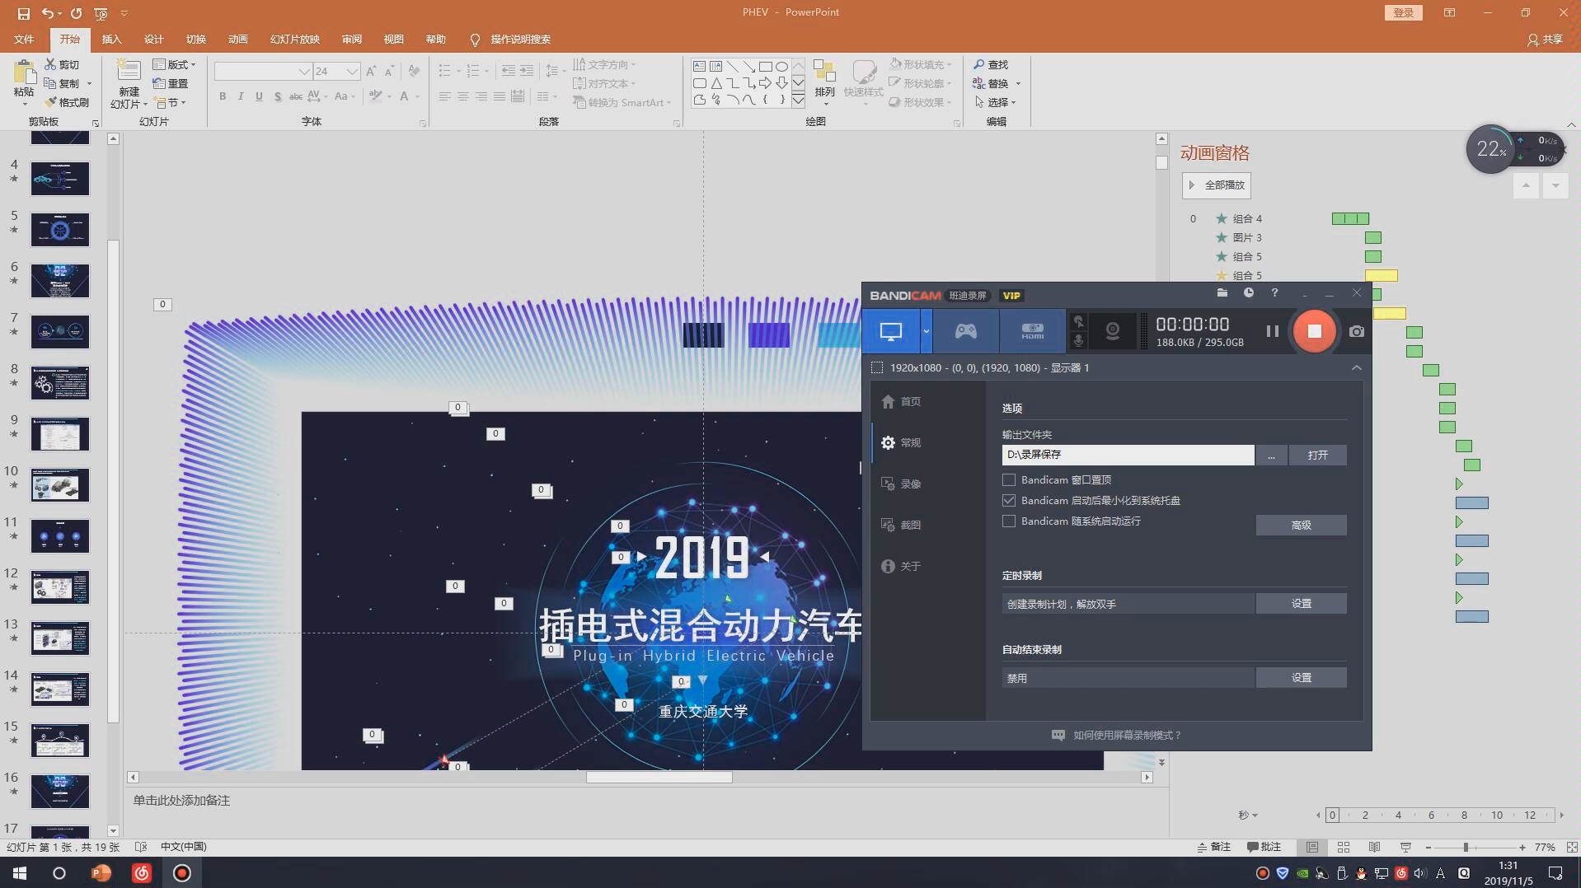1581x888 pixels.
Task: Toggle Bandicam webcam overlay icon
Action: 1112,331
